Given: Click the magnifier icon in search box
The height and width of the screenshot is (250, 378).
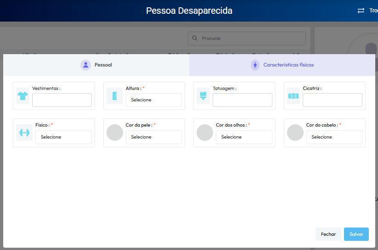Looking at the screenshot, I should [195, 38].
